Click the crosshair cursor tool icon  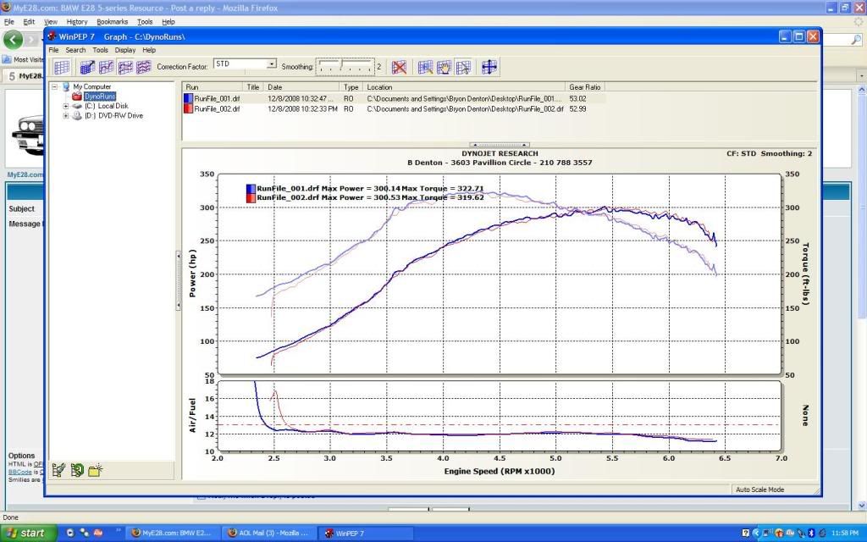coord(489,67)
